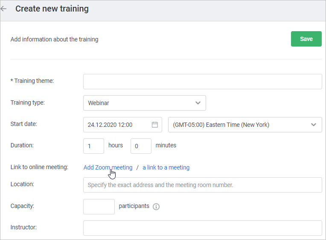
Task: Click the info icon next to participants
Action: [x=156, y=207]
